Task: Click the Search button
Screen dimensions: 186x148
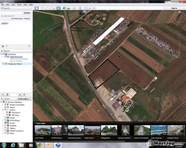Action: [27, 13]
